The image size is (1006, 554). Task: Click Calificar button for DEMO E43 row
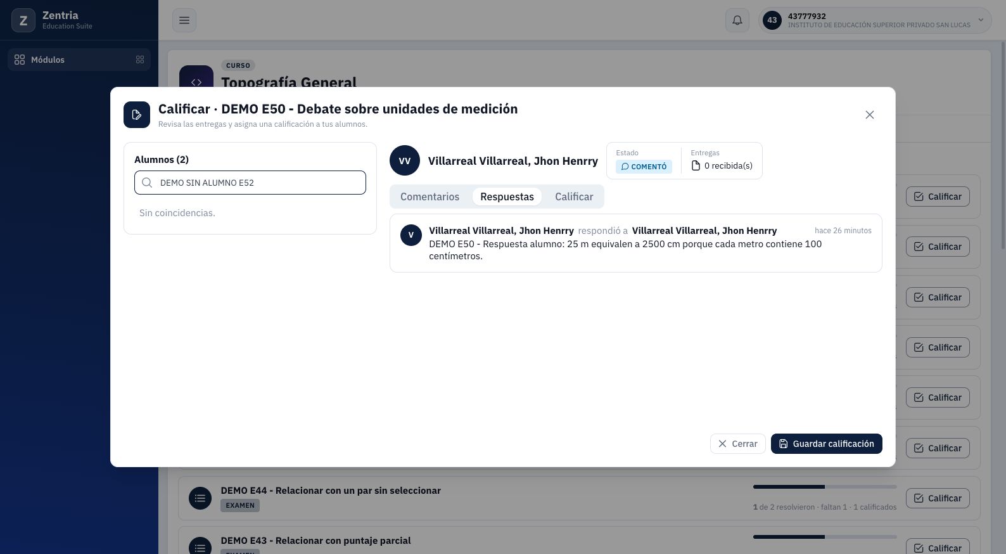[938, 546]
